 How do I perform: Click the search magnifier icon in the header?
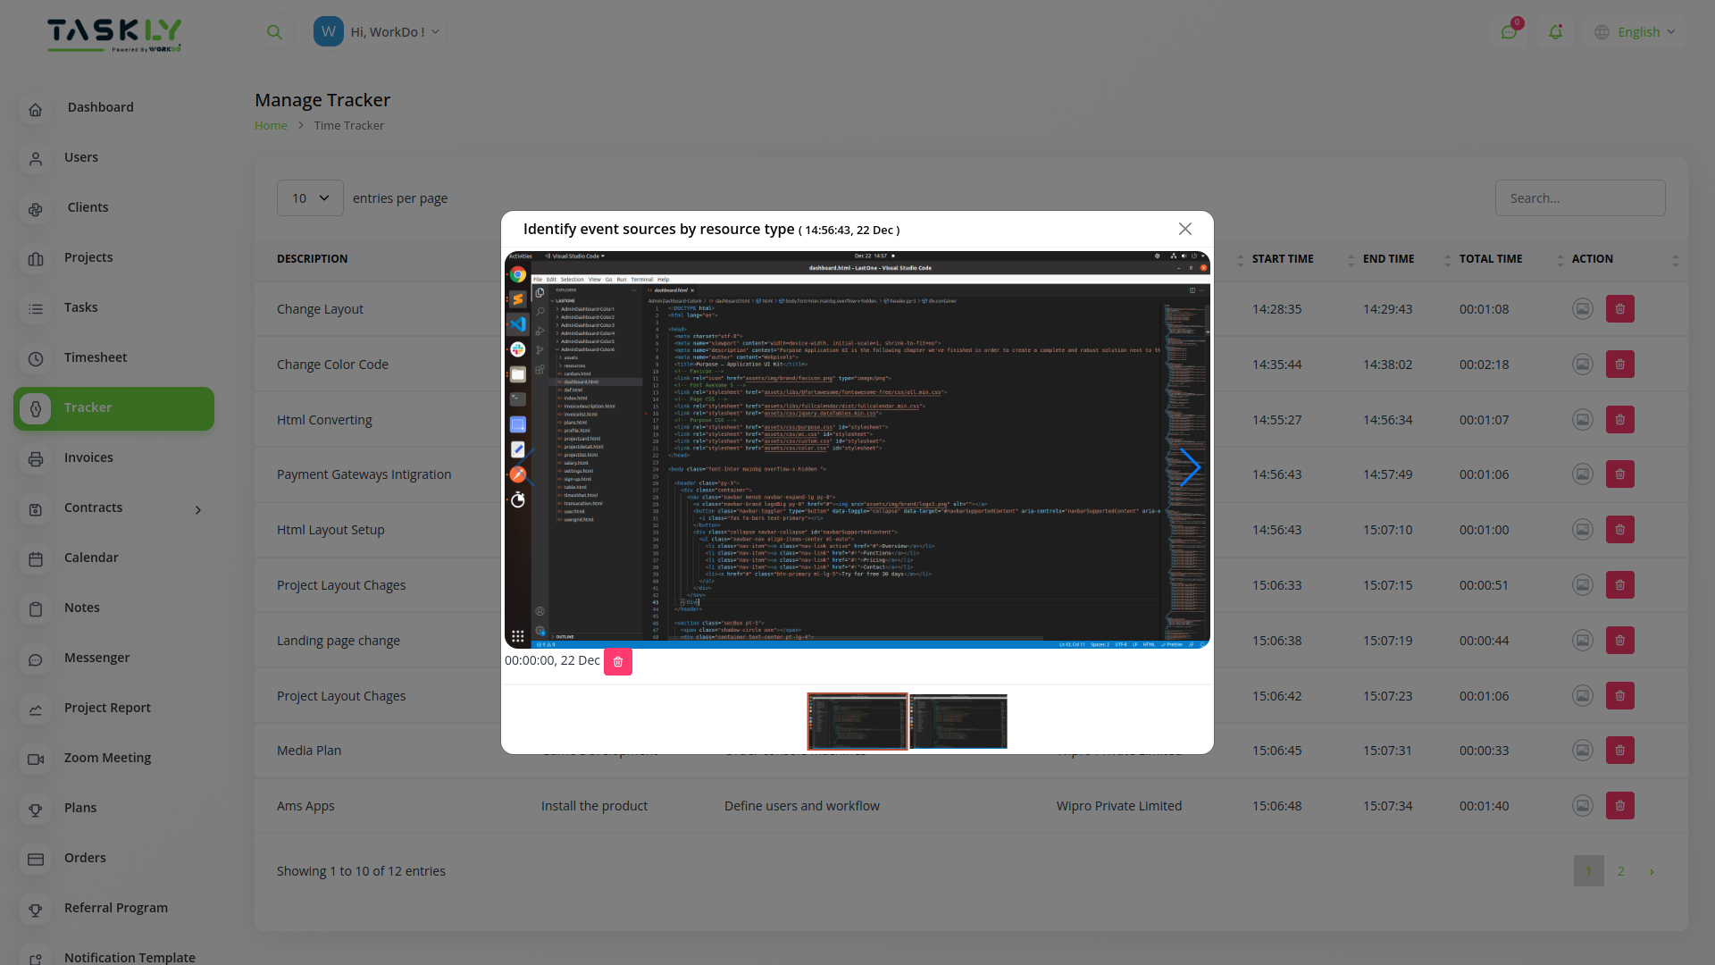273,31
